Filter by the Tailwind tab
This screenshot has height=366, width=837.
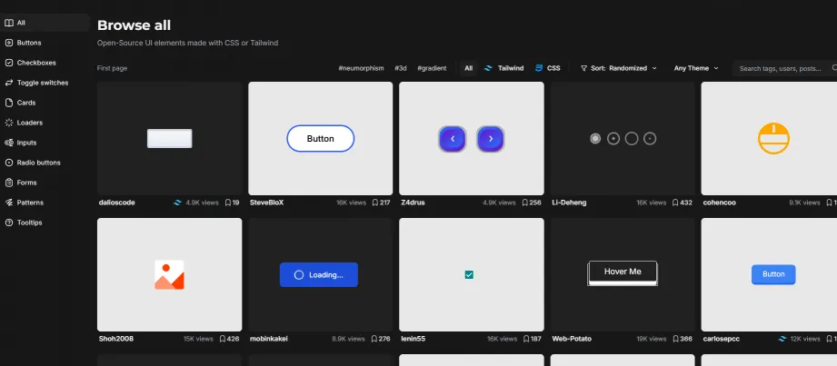[504, 68]
